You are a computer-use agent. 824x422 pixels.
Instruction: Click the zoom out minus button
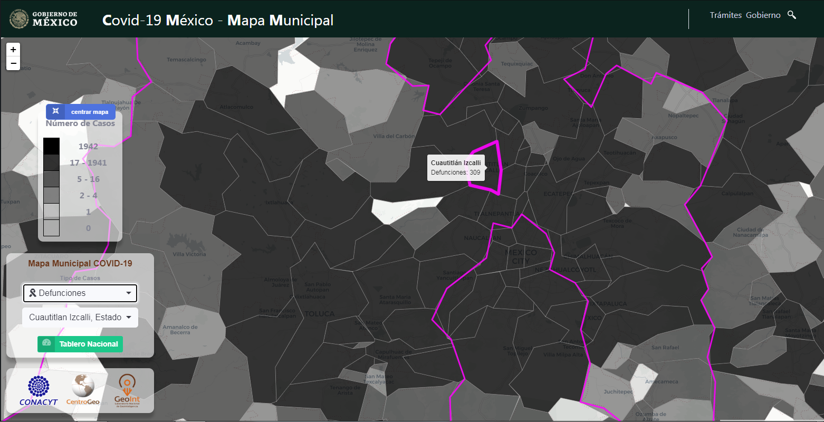(x=13, y=63)
